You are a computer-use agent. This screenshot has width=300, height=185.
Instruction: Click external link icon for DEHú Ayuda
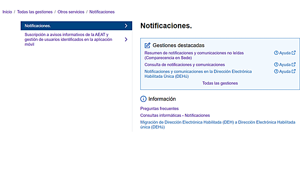tap(294, 71)
